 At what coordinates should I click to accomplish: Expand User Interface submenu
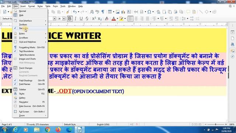pos(30,21)
